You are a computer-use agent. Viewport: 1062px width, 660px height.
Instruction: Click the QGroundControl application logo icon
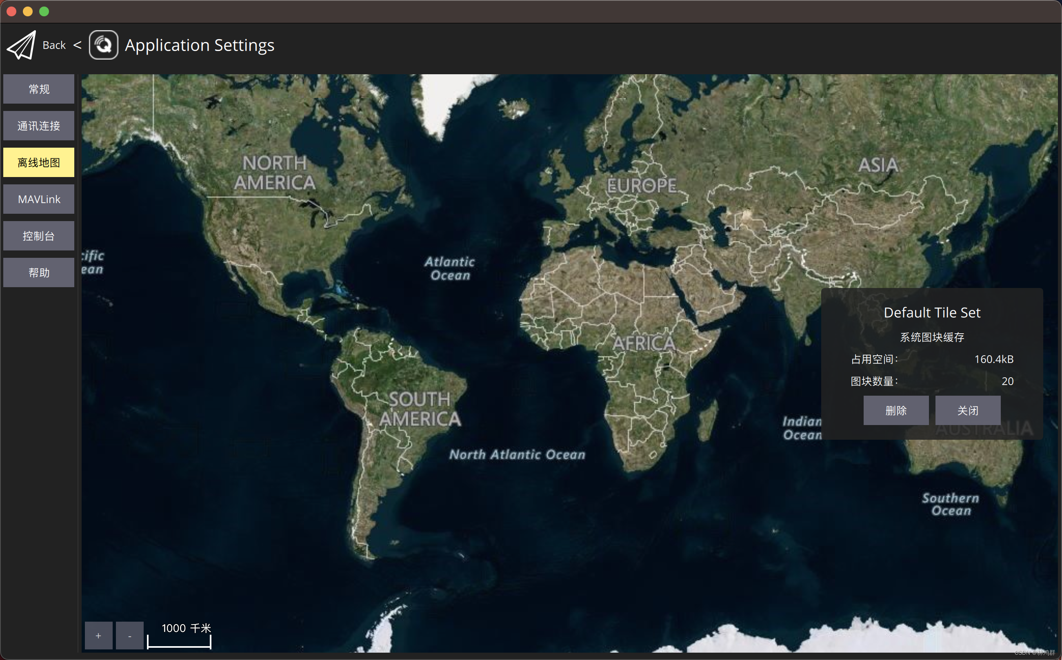coord(104,45)
